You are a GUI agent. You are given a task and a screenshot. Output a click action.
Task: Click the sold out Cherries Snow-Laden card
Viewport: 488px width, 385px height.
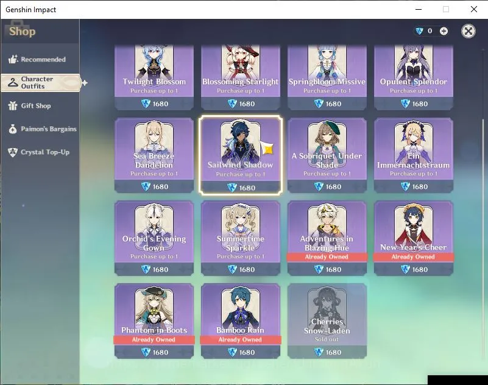327,321
